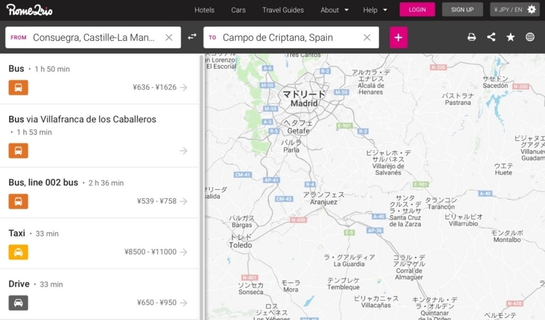The width and height of the screenshot is (545, 320).
Task: Expand the Help dropdown menu
Action: pos(375,10)
